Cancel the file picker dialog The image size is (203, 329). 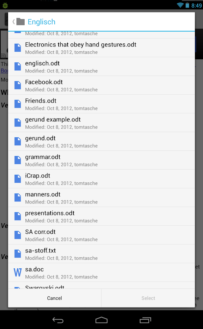coord(54,298)
